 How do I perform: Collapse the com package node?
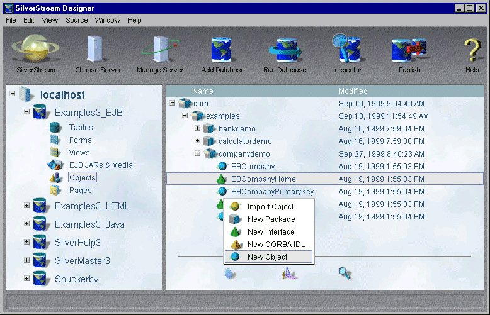point(172,103)
